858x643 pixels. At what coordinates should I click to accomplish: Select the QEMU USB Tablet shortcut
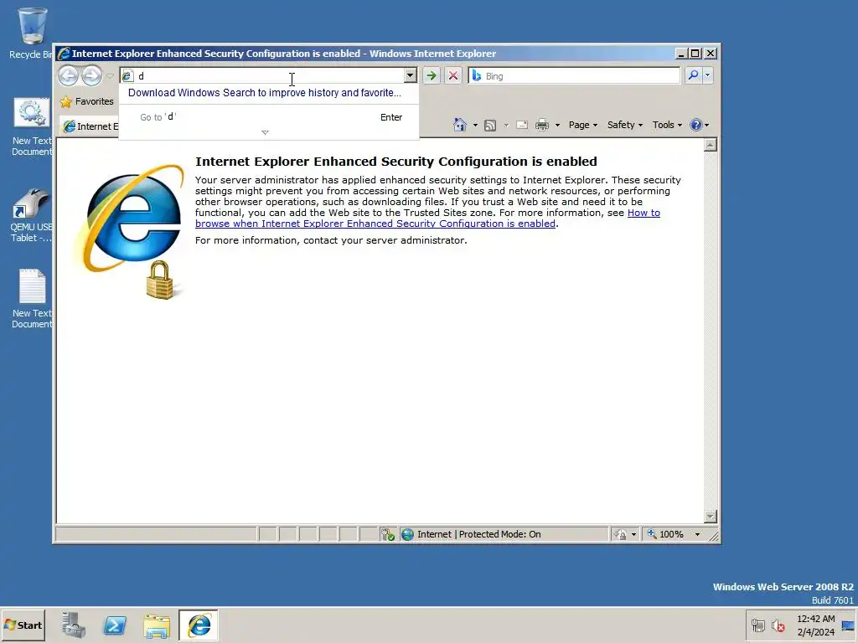32,215
